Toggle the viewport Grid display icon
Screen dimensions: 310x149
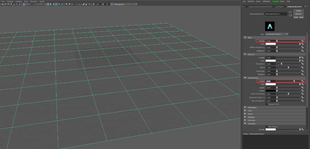[24, 4]
